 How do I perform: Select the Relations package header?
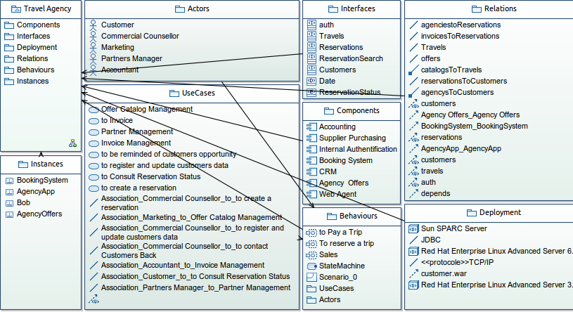tap(489, 9)
